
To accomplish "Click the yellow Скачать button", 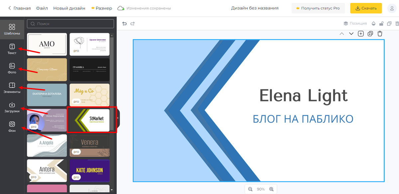I will click(x=366, y=8).
